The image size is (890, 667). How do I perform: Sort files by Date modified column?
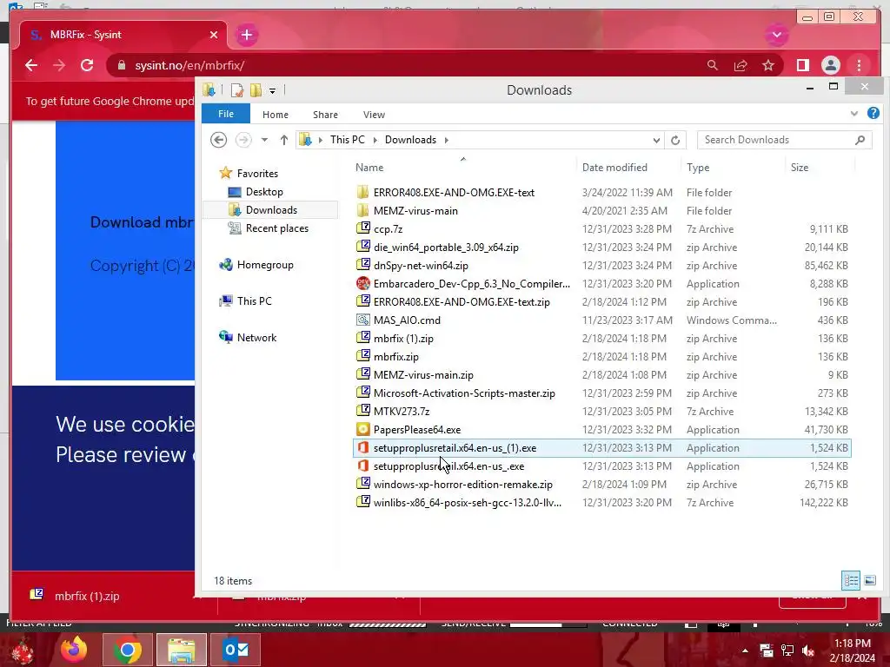(x=614, y=168)
